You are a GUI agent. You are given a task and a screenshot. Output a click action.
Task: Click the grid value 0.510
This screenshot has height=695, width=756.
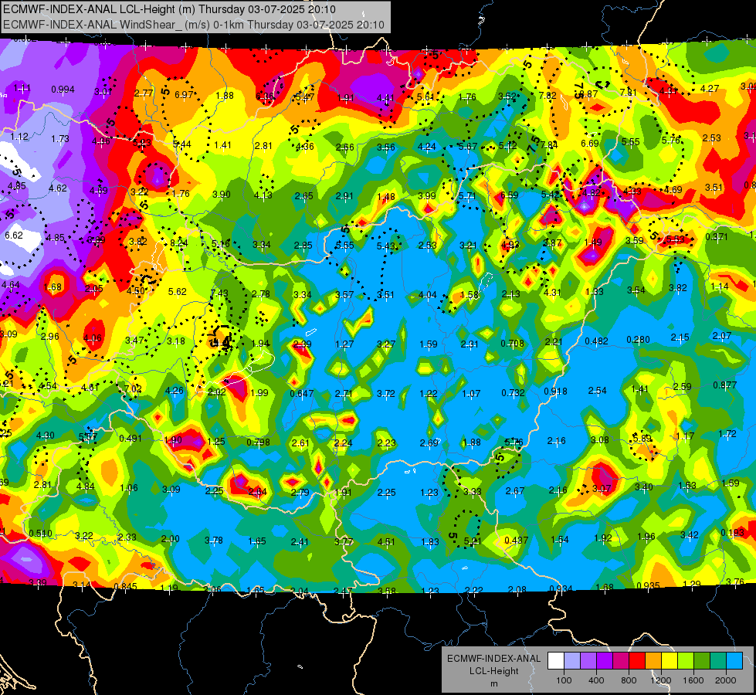click(40, 534)
